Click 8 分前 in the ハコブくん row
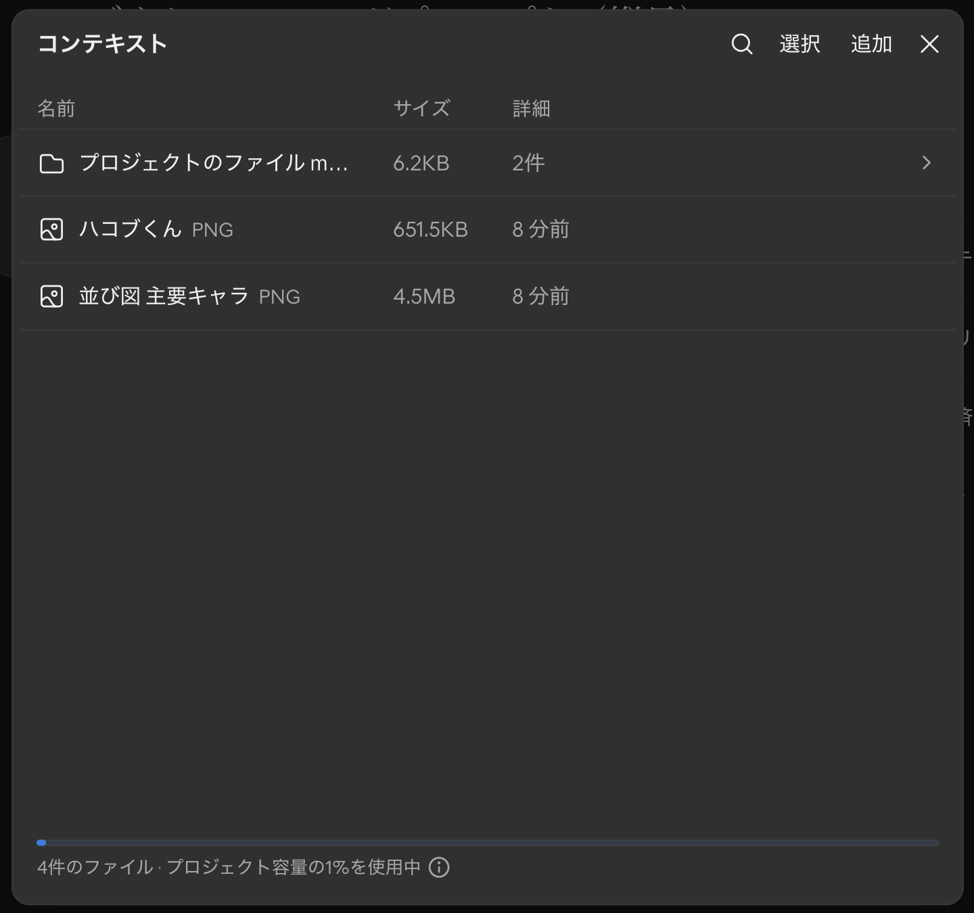974x913 pixels. coord(540,229)
